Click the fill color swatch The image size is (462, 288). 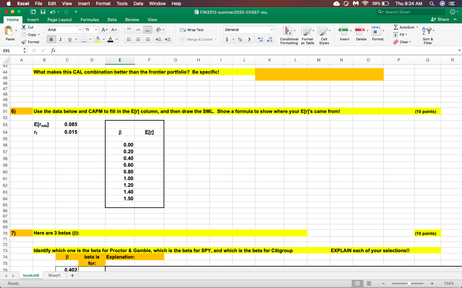point(98,39)
